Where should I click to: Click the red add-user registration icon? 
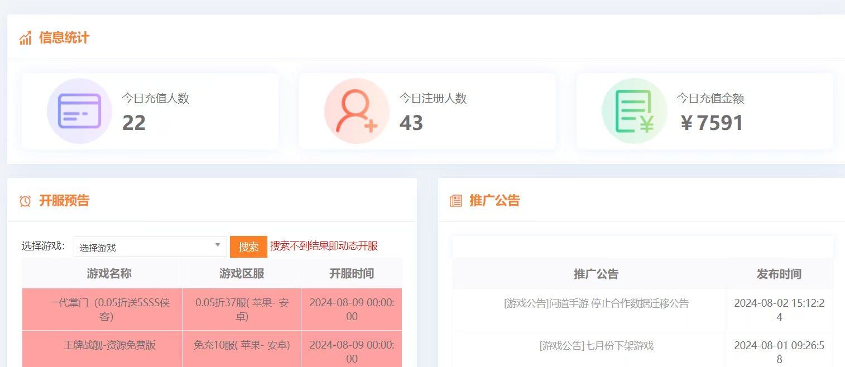[356, 111]
